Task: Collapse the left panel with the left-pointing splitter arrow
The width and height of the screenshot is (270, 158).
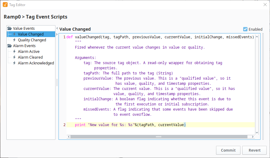Action: pos(57,28)
